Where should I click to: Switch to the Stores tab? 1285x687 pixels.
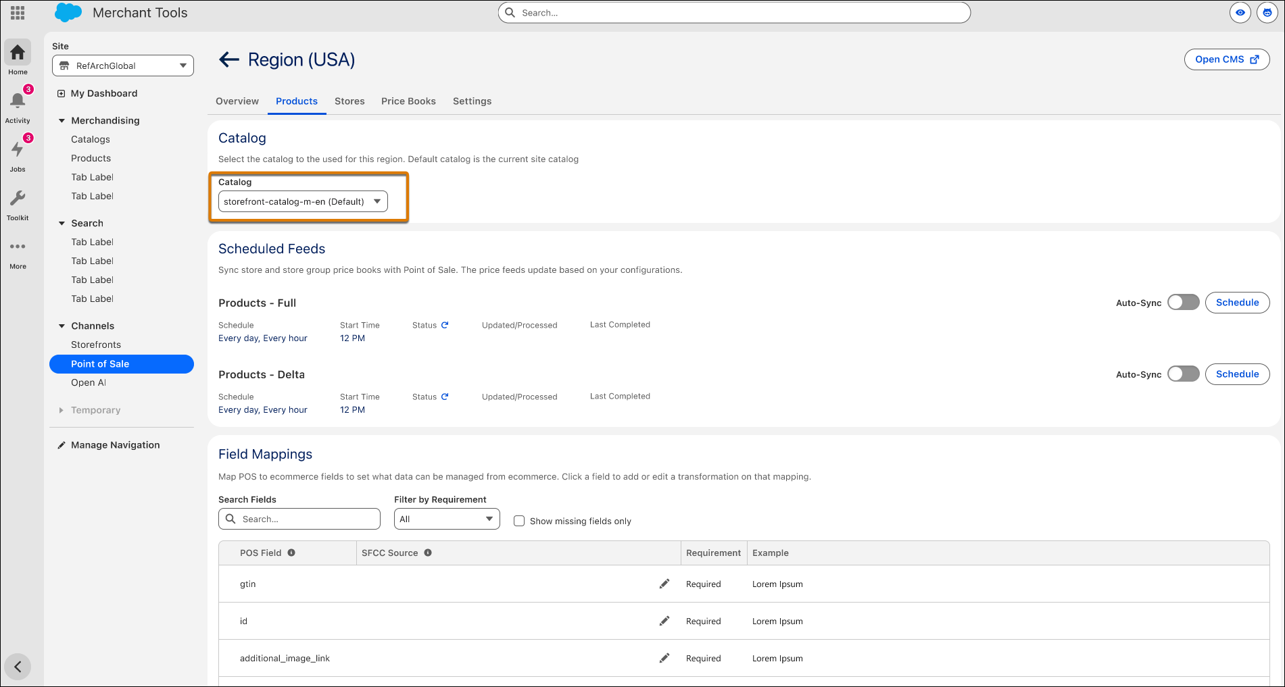point(349,101)
